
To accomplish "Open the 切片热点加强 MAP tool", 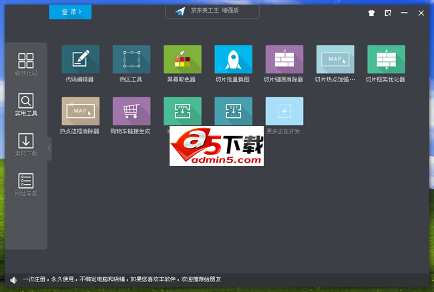I will 335,59.
